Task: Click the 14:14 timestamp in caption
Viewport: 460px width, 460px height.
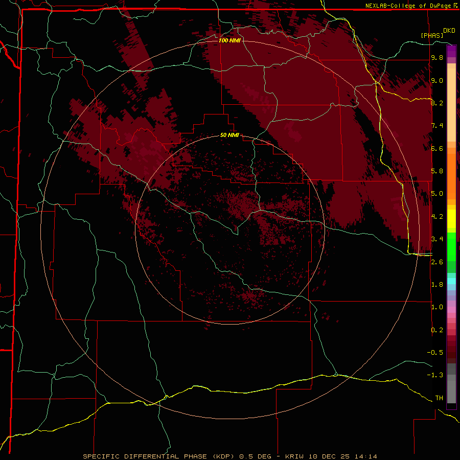Action: pos(365,456)
